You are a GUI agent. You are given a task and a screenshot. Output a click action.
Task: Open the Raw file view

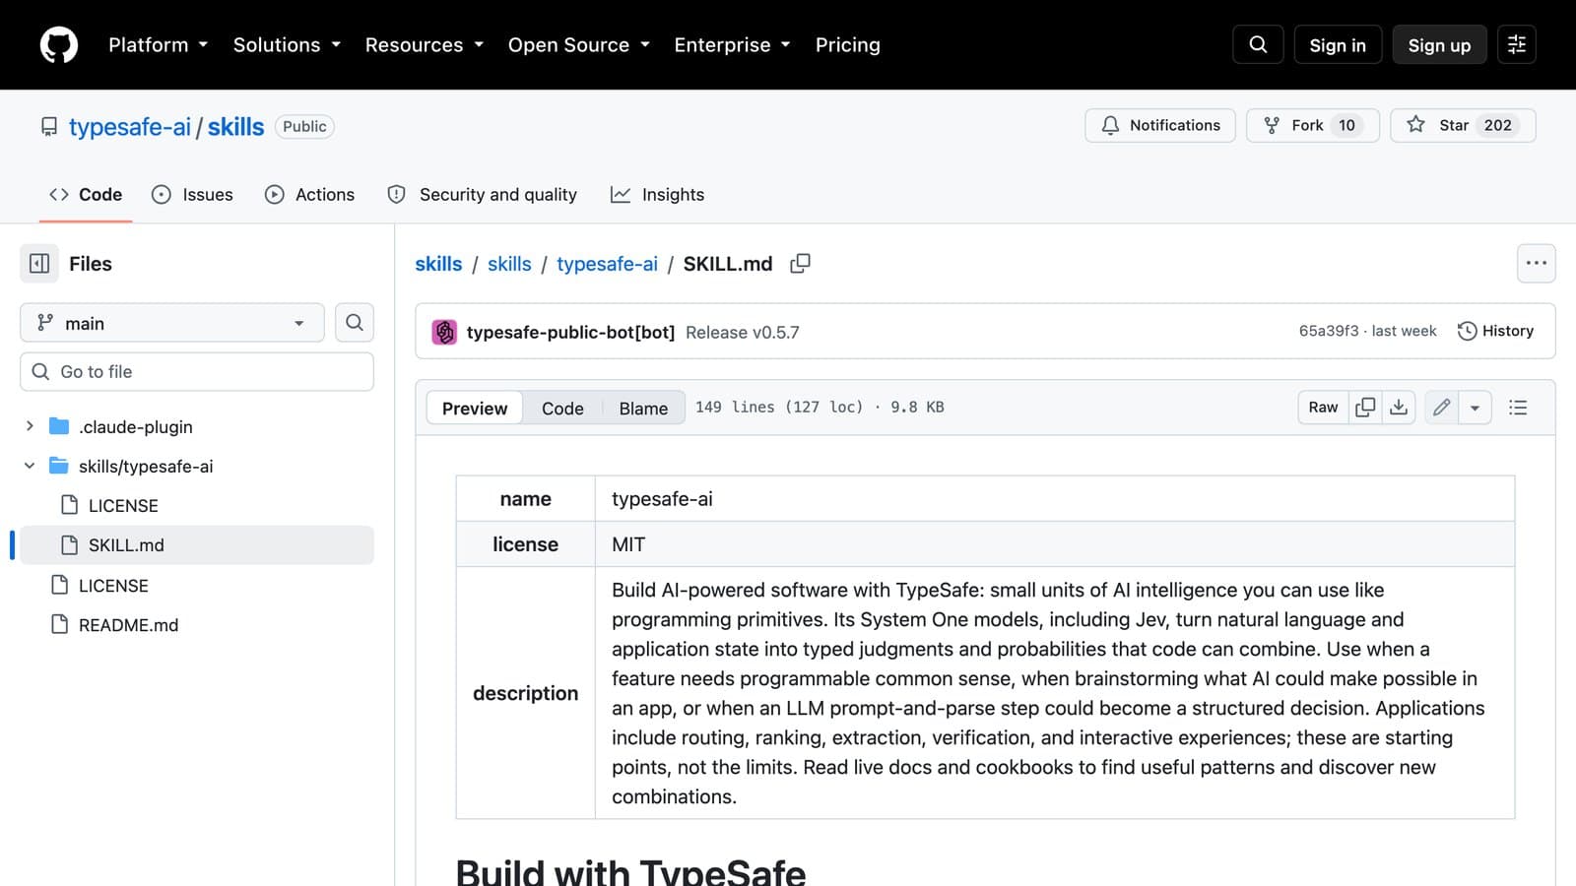[1323, 408]
